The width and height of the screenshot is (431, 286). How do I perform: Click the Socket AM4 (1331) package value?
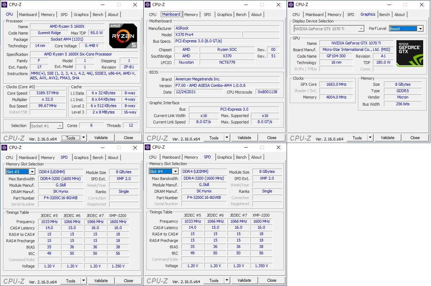pos(67,39)
